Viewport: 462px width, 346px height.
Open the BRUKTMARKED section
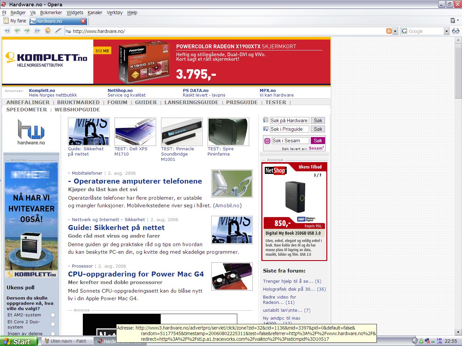79,102
